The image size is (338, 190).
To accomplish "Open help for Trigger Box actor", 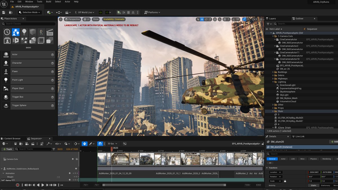I will pyautogui.click(x=52, y=97).
